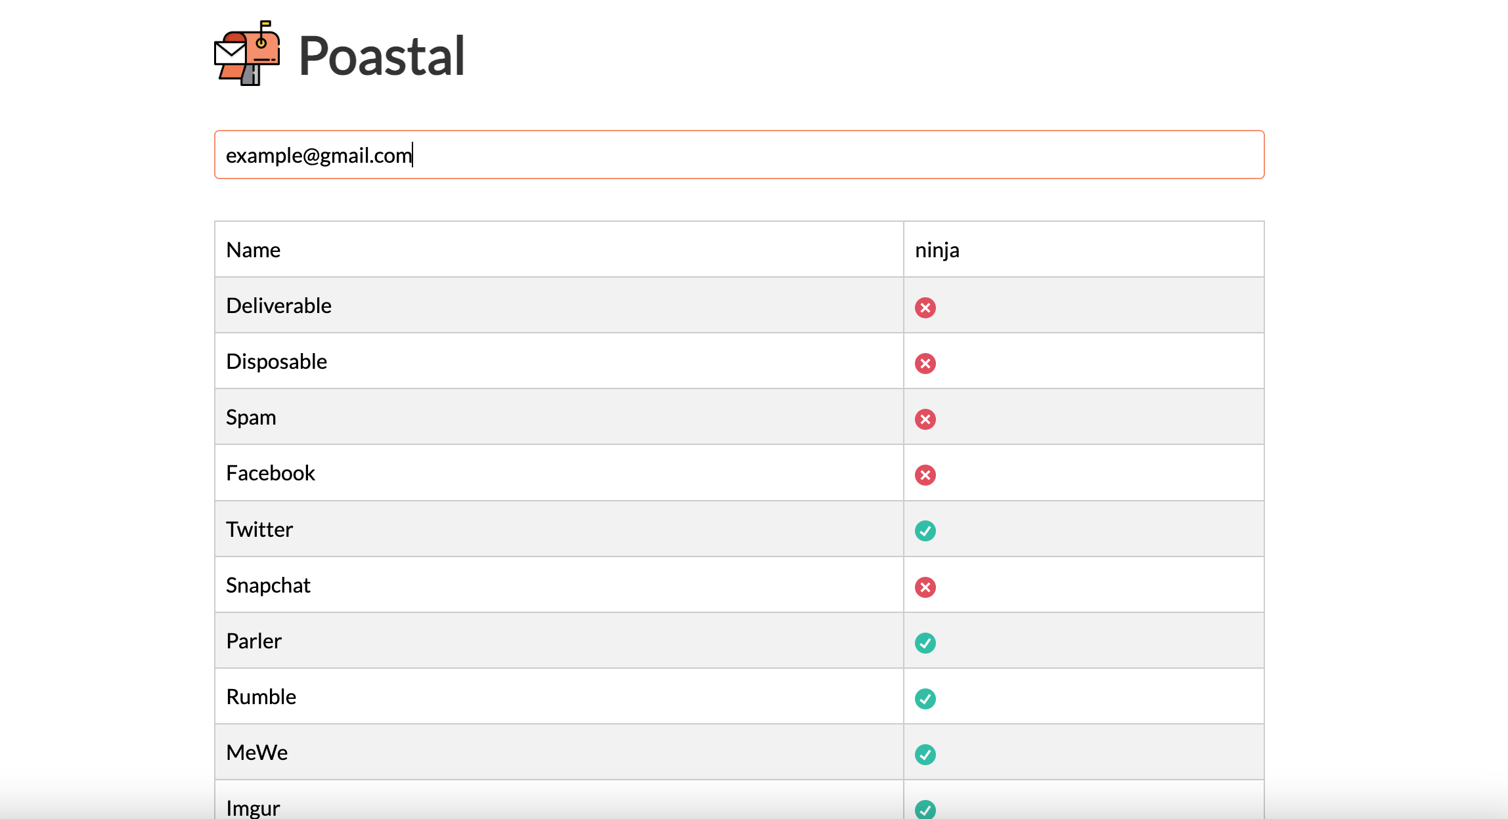This screenshot has width=1508, height=819.
Task: Click the green checkmark beside Imgur
Action: 925,810
